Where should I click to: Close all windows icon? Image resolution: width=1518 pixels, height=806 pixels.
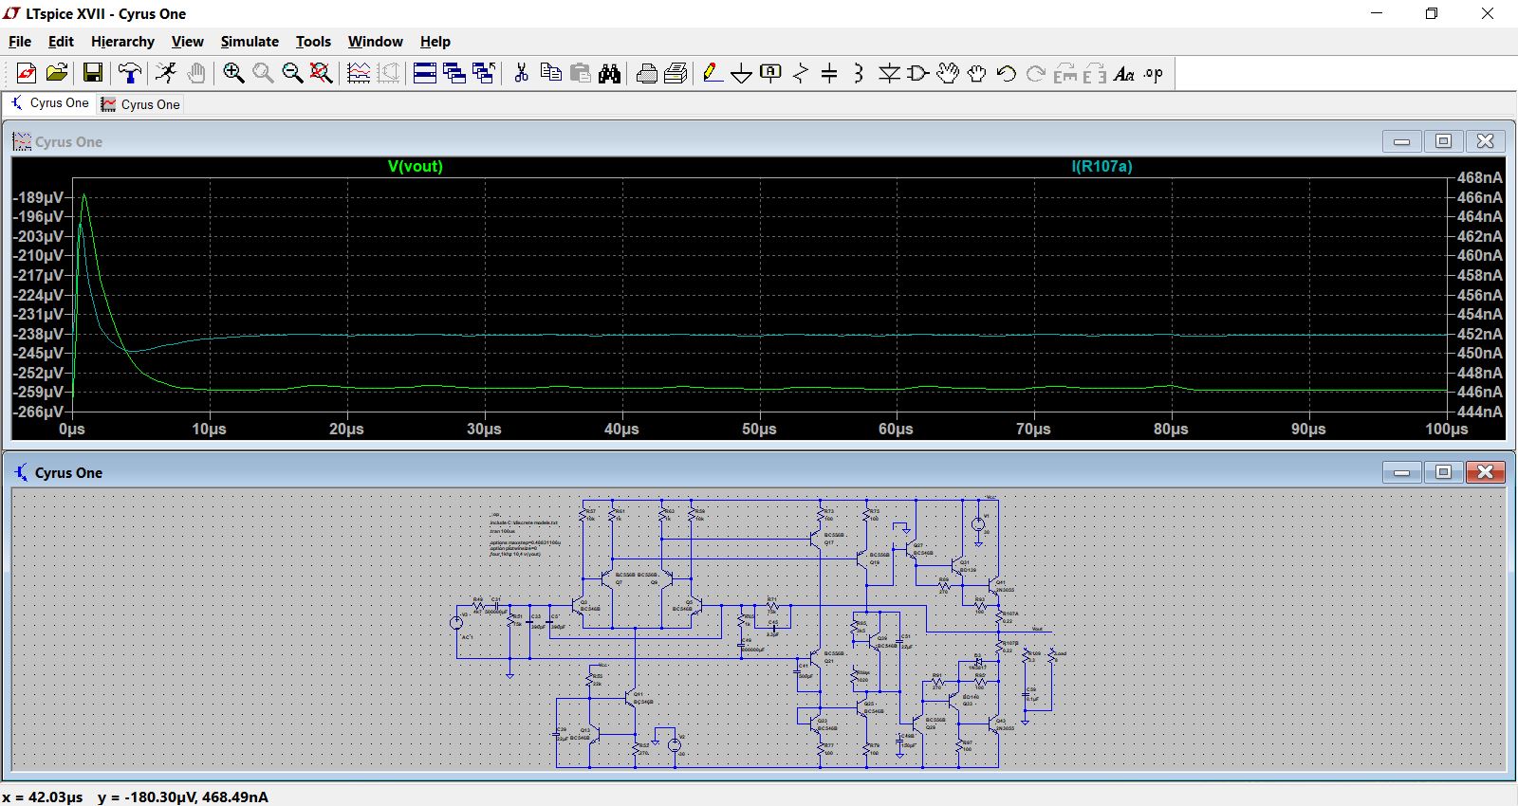[x=484, y=73]
